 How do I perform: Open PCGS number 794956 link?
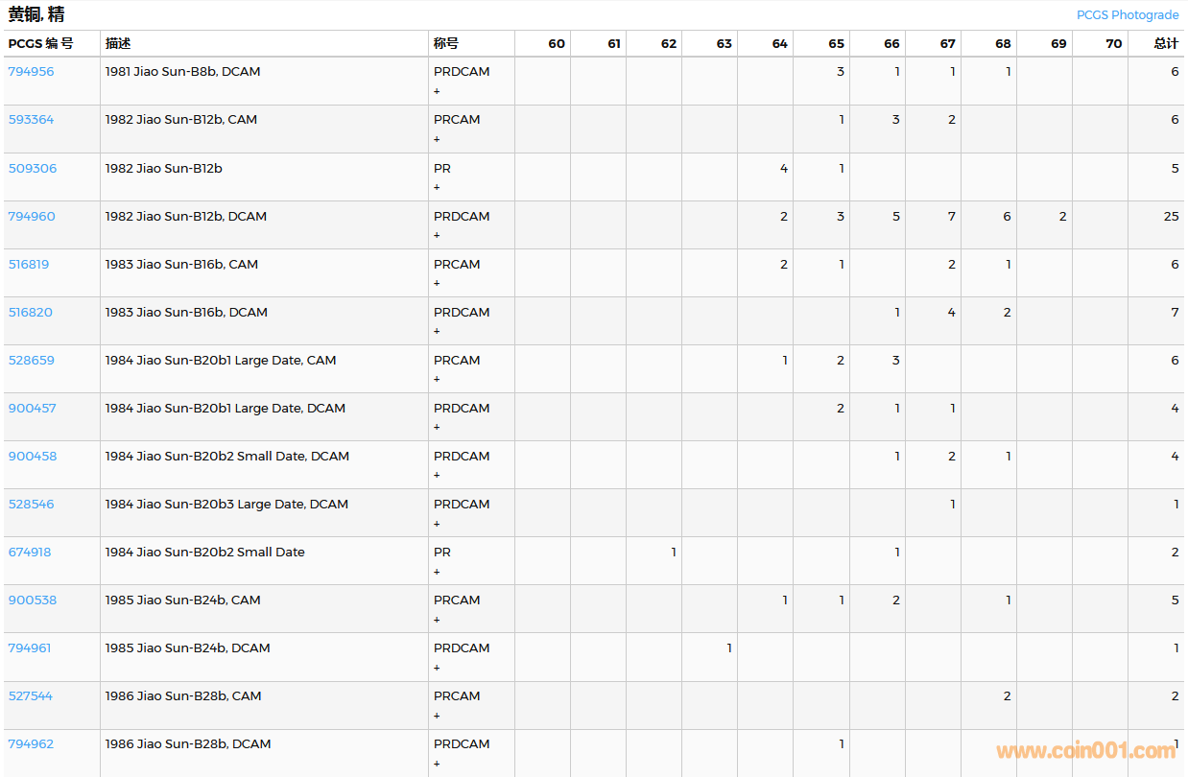click(32, 72)
